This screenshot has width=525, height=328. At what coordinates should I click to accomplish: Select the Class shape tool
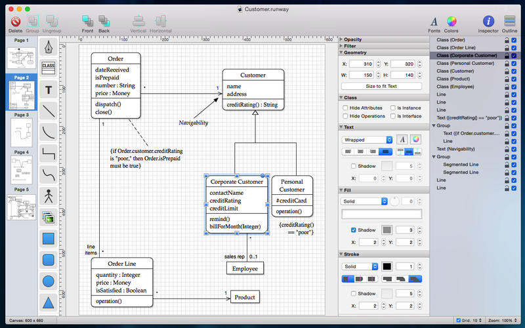(48, 66)
